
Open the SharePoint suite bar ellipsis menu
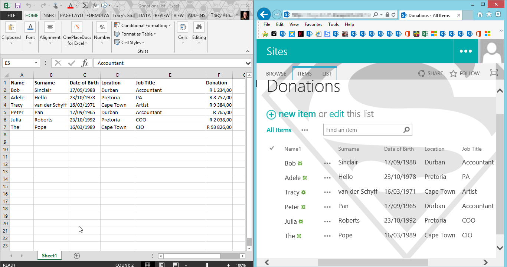(465, 51)
